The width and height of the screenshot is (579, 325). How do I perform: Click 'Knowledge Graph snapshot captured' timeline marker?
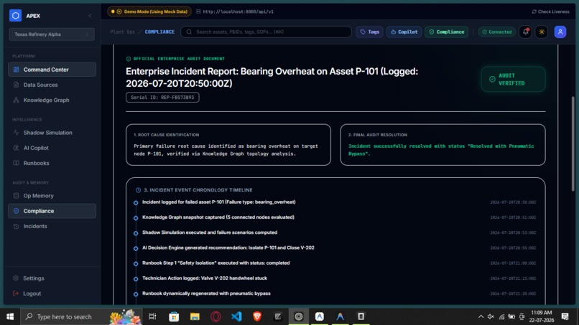pos(136,218)
